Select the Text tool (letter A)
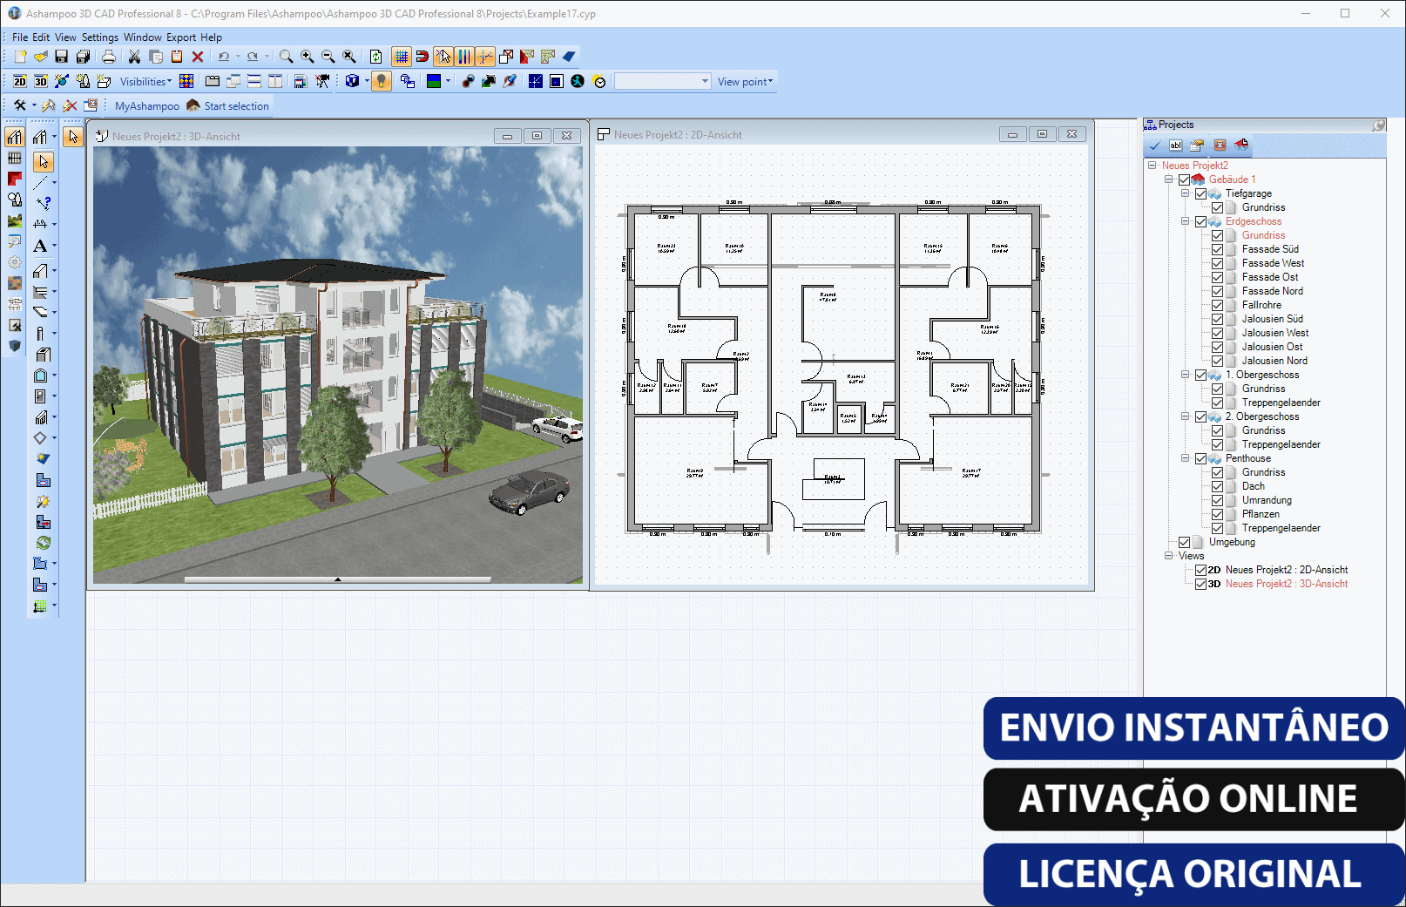This screenshot has height=907, width=1406. (40, 247)
